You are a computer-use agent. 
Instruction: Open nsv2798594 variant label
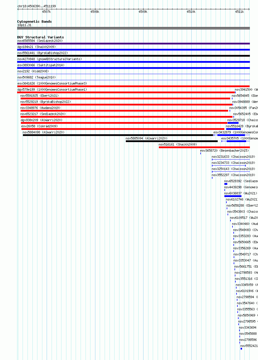coord(247,297)
